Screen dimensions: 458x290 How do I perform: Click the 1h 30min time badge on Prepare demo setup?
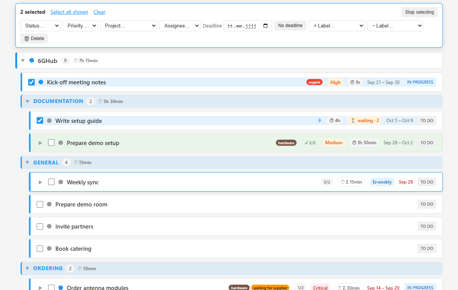(x=364, y=143)
